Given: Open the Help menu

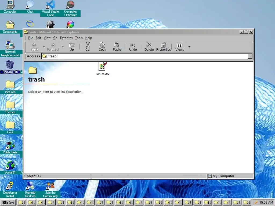Looking at the screenshot, I should click(89, 38).
